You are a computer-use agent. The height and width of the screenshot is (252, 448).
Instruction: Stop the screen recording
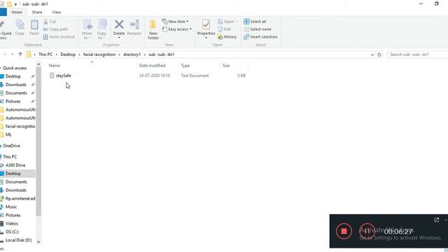pyautogui.click(x=344, y=231)
